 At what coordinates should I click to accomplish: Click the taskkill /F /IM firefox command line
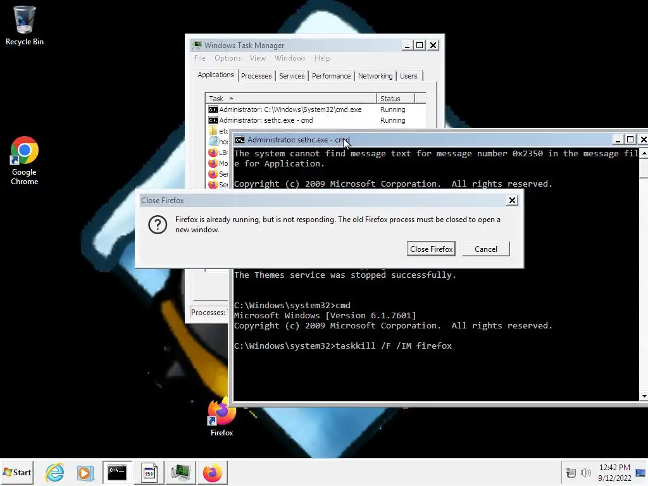(343, 346)
